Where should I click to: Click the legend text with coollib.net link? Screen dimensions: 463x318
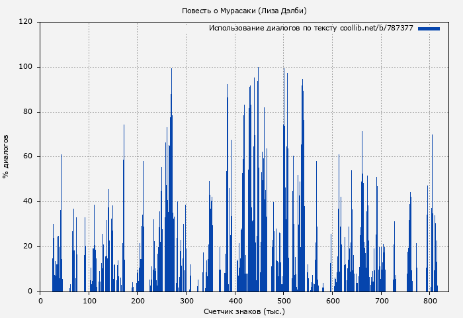click(311, 28)
